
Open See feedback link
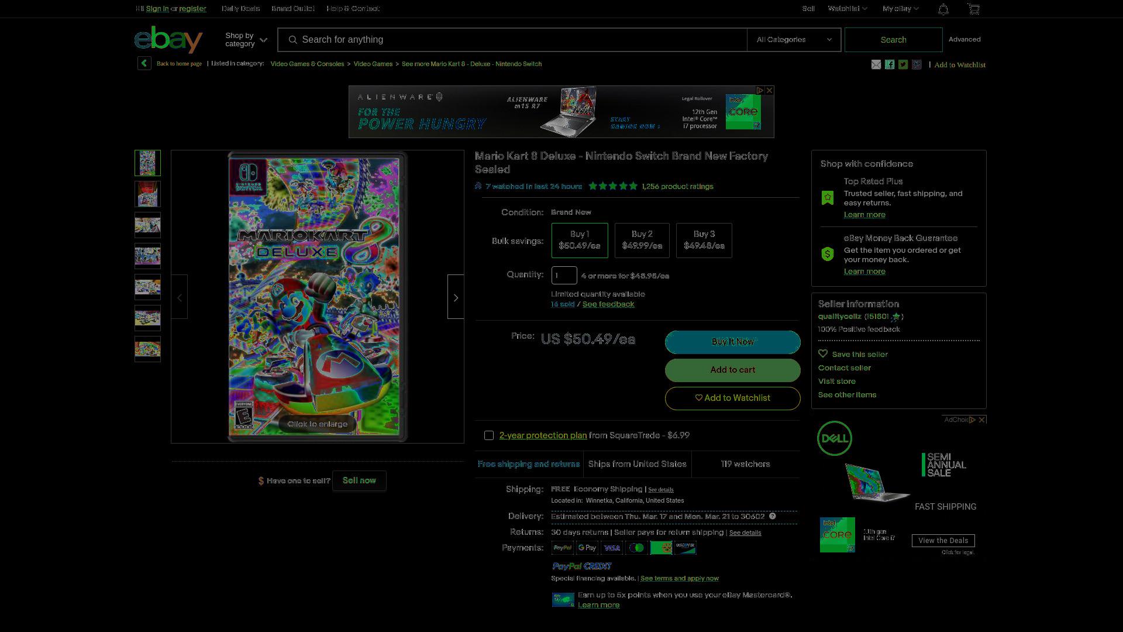pyautogui.click(x=608, y=304)
